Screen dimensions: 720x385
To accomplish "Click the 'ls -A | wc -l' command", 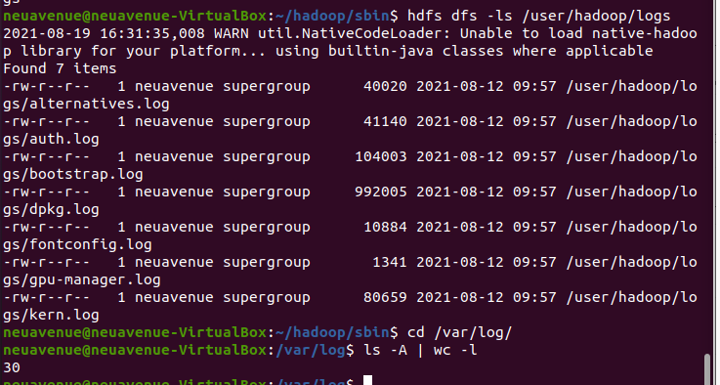I will coord(420,350).
